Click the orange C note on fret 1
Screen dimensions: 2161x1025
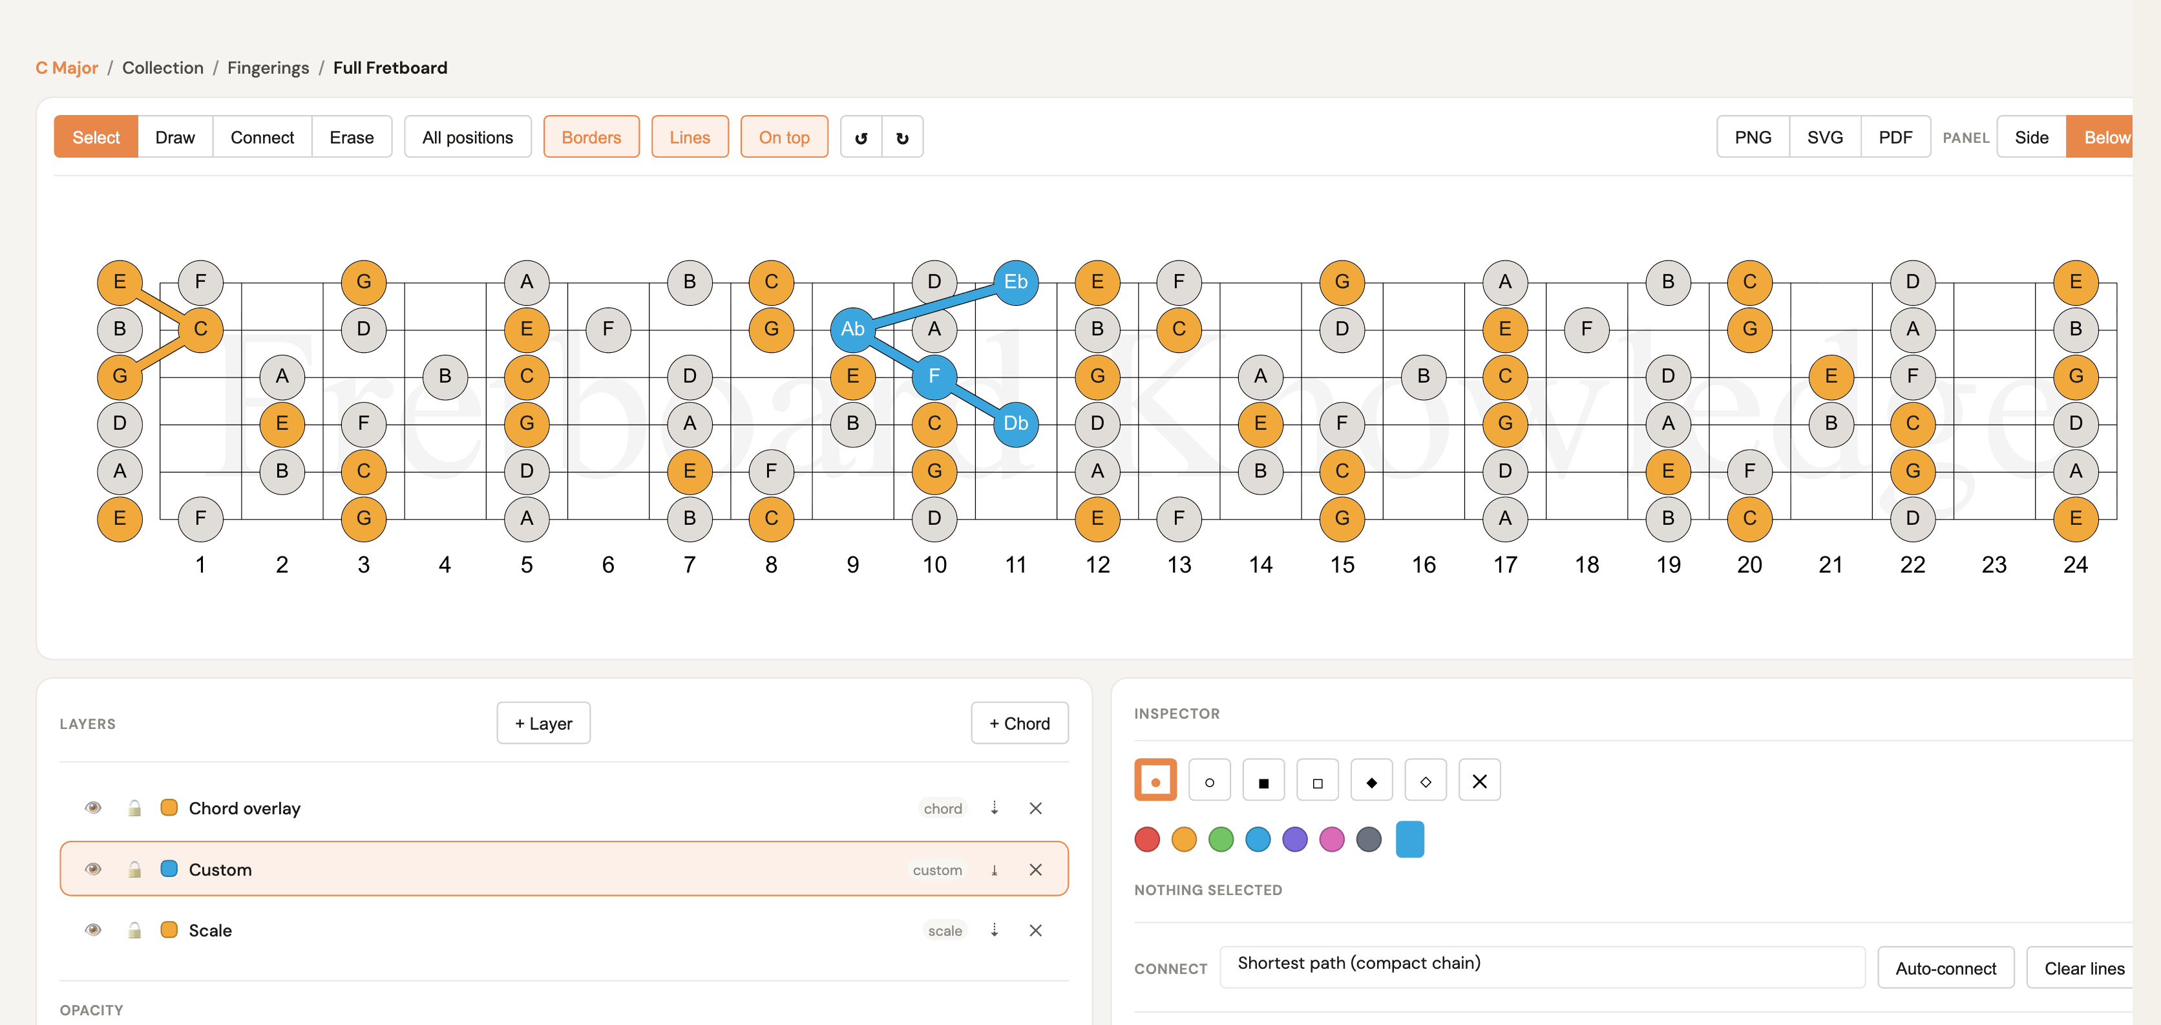(200, 329)
